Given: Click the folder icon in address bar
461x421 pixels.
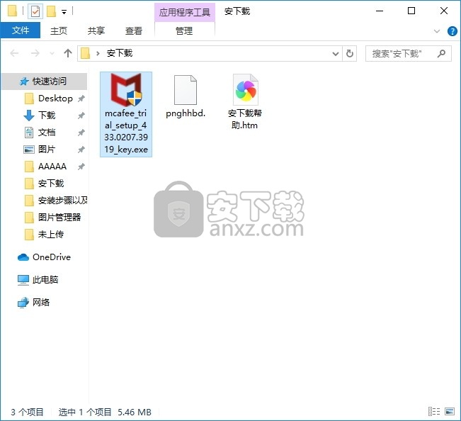Looking at the screenshot, I should point(85,53).
